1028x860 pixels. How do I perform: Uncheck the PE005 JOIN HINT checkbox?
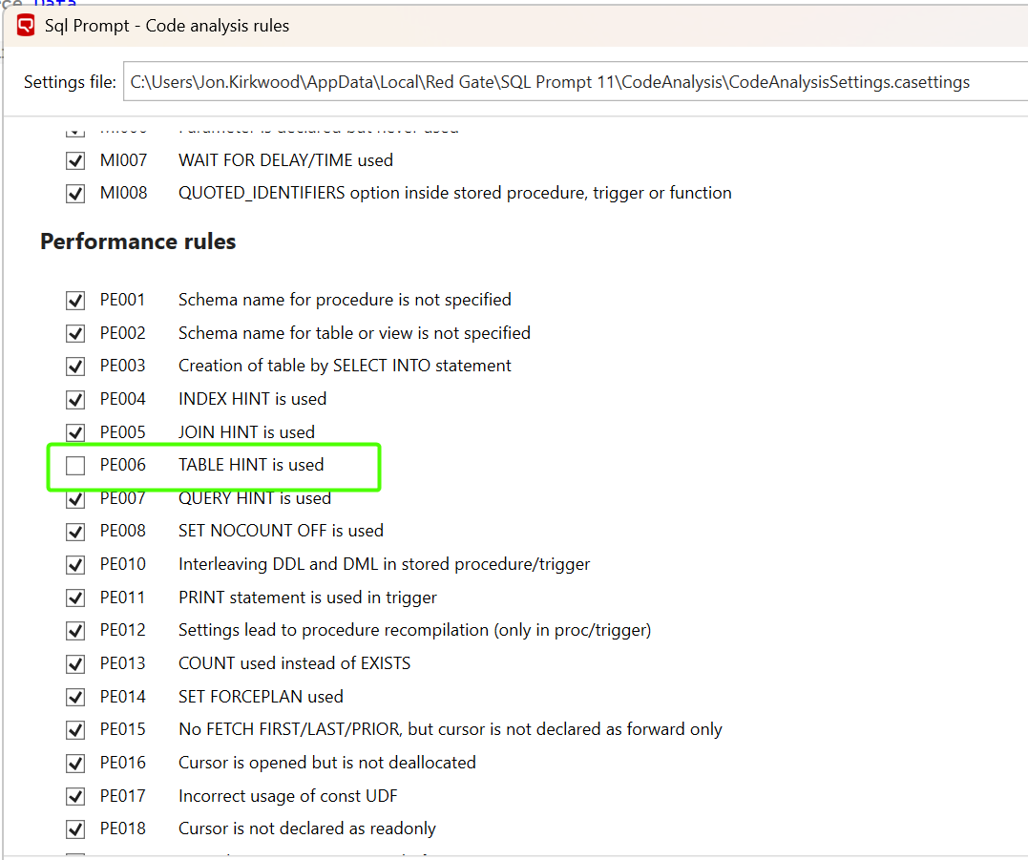click(75, 432)
